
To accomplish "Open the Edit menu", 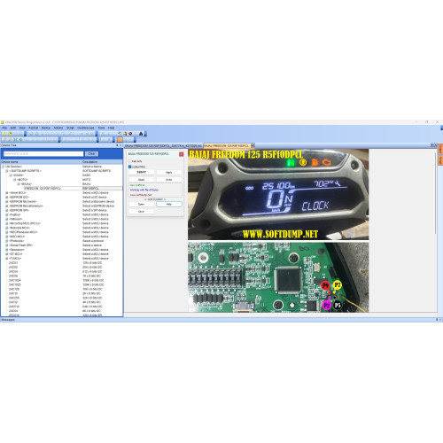I will pos(13,128).
